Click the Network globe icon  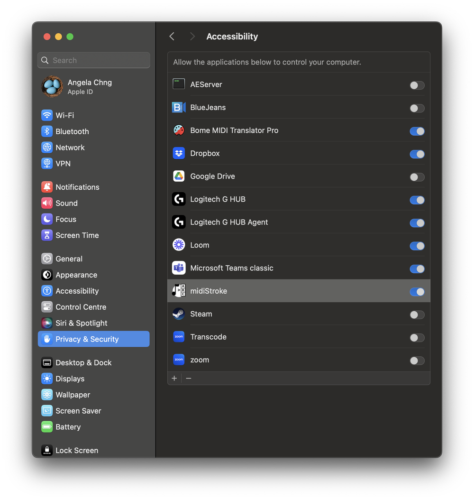click(x=47, y=148)
